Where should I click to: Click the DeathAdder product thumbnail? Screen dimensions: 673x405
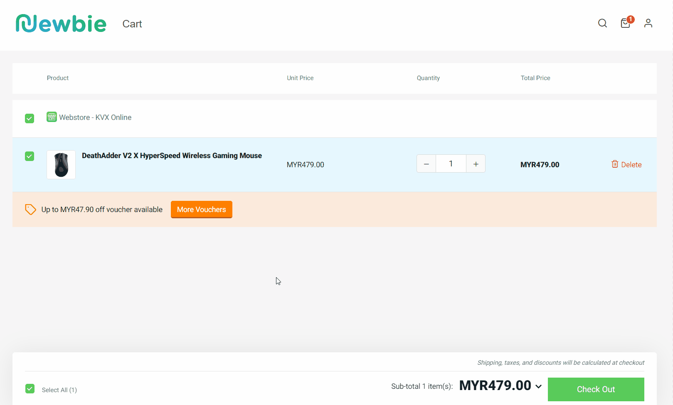coord(61,164)
